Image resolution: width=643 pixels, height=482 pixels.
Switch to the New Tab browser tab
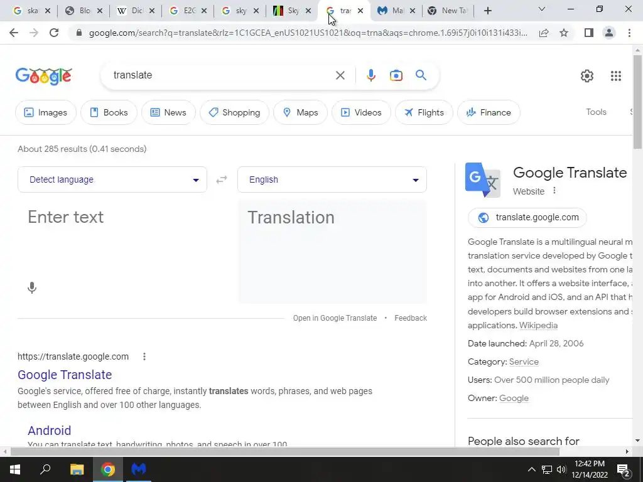pos(447,11)
